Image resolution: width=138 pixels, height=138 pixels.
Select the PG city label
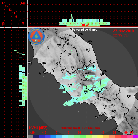[x=69, y=54]
